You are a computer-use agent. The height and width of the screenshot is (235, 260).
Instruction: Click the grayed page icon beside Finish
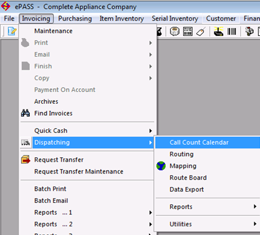pos(26,66)
